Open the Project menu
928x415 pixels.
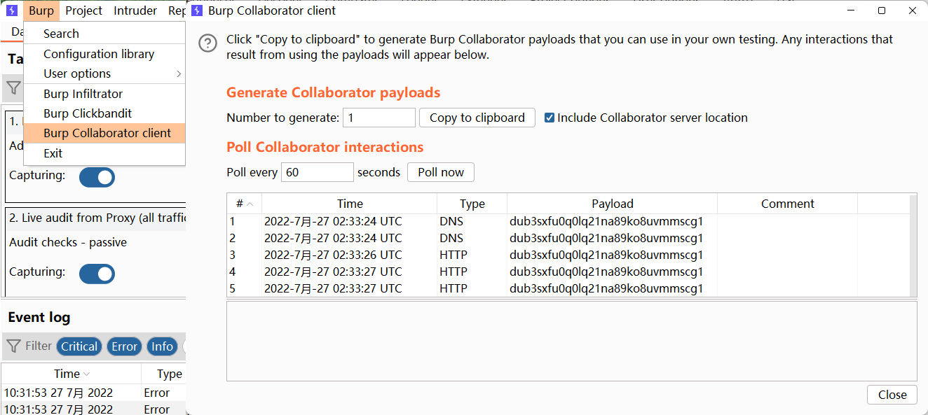[x=83, y=10]
